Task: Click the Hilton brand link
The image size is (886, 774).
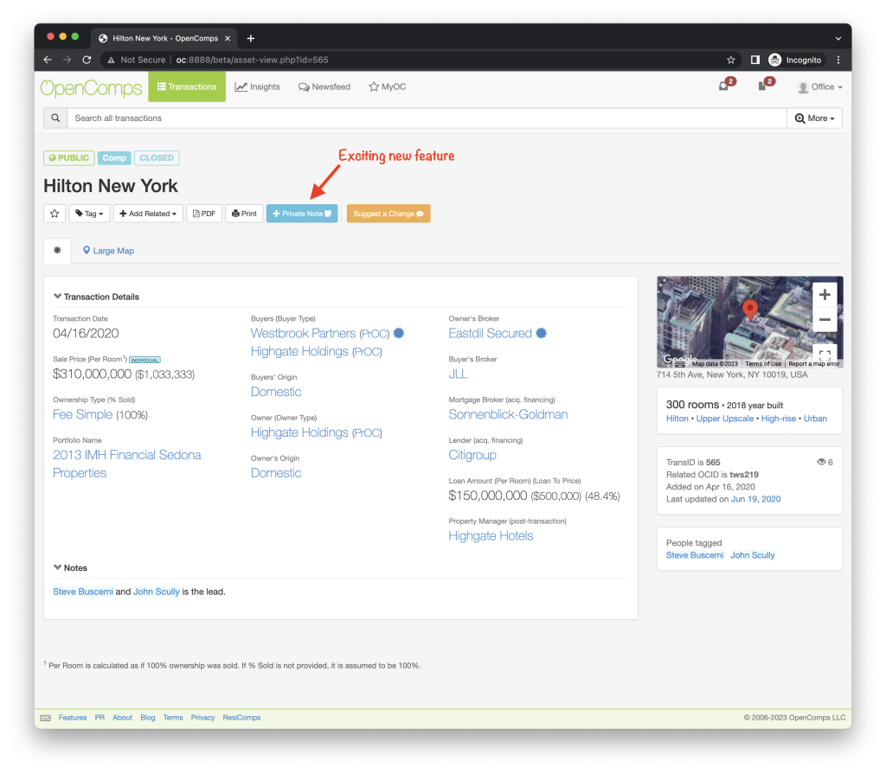Action: (x=677, y=419)
